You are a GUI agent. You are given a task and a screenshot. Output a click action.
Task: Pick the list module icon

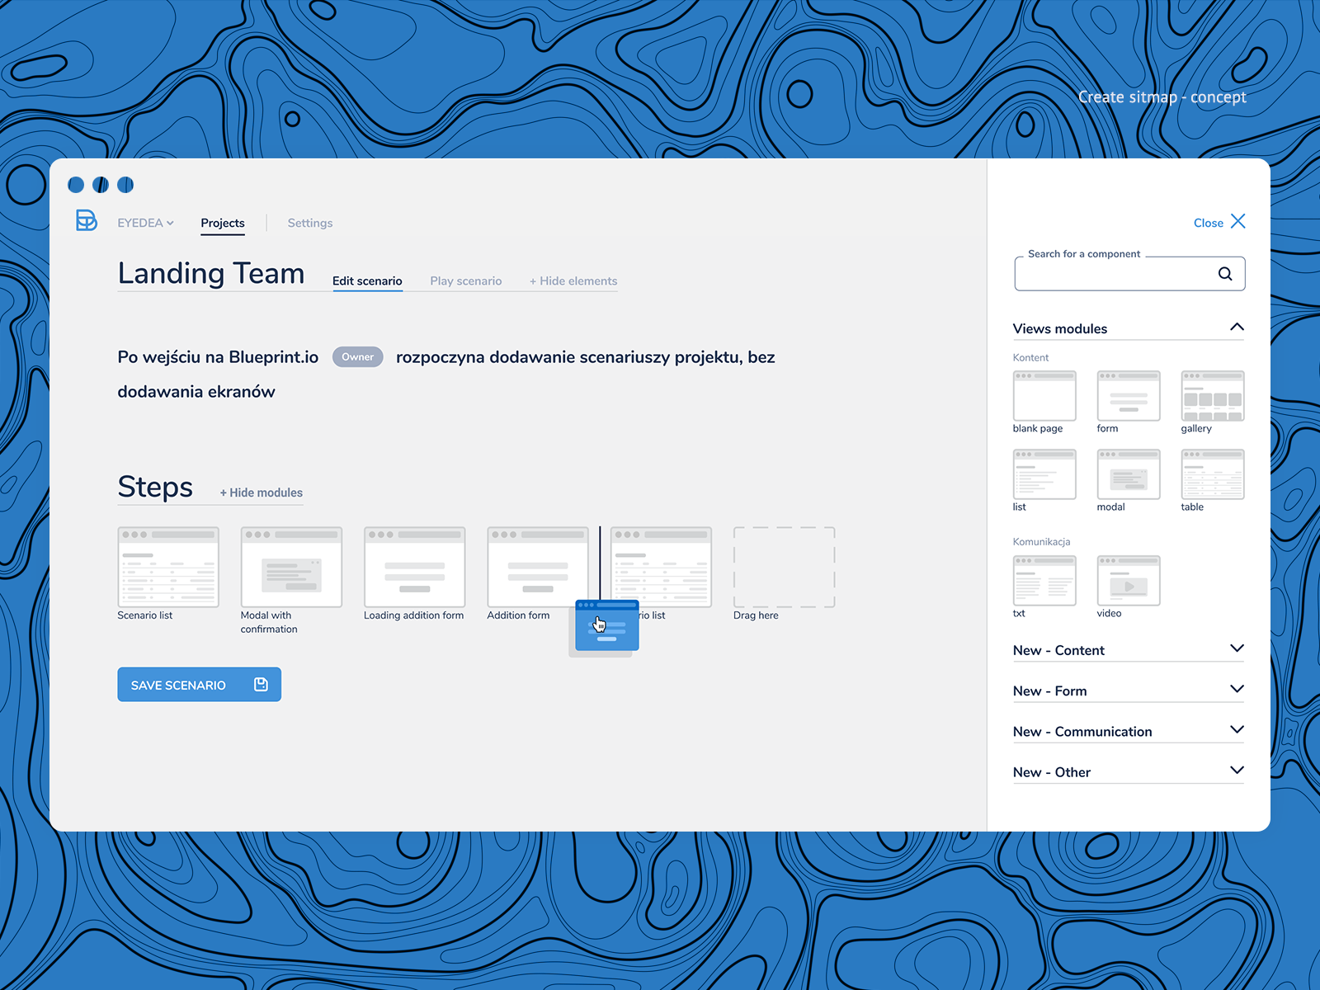[x=1044, y=474]
